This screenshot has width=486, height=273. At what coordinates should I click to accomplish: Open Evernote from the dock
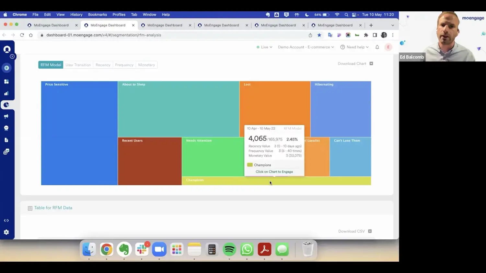pos(124,249)
